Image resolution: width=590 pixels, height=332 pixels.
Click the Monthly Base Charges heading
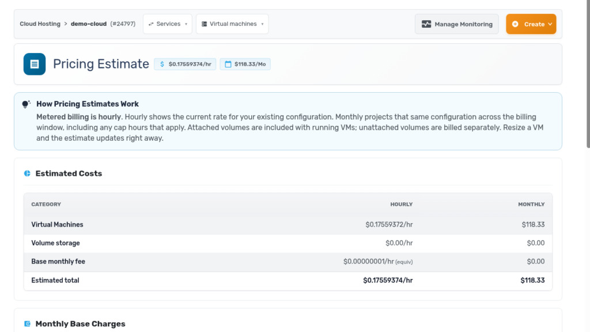81,324
